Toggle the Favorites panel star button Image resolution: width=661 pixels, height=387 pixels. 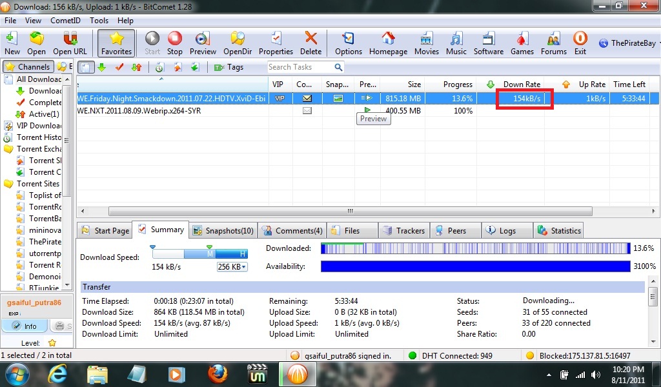pyautogui.click(x=116, y=43)
